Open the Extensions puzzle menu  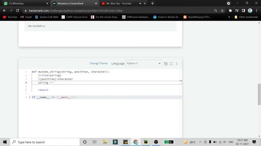230,11
